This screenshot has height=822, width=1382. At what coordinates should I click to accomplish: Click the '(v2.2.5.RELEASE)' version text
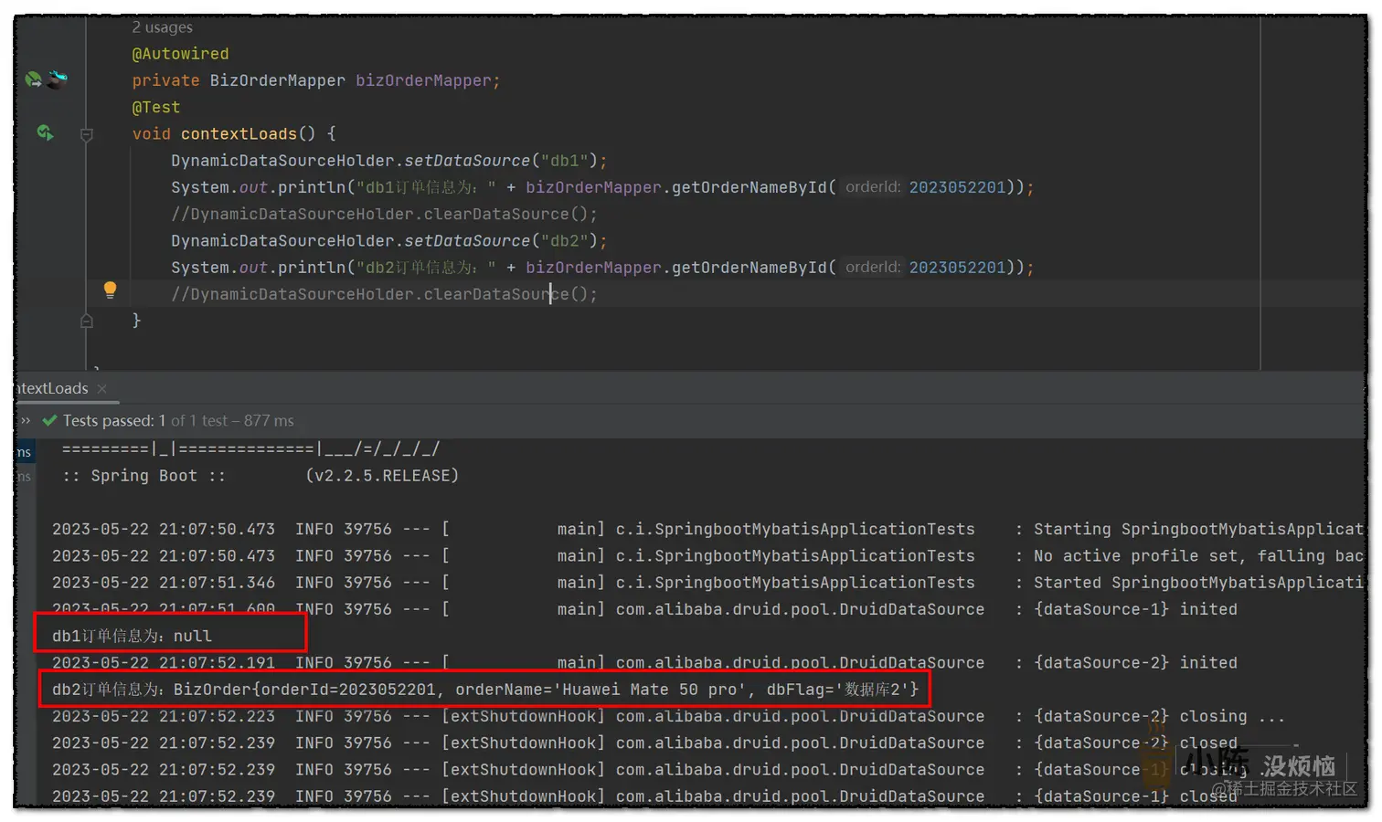pyautogui.click(x=382, y=476)
